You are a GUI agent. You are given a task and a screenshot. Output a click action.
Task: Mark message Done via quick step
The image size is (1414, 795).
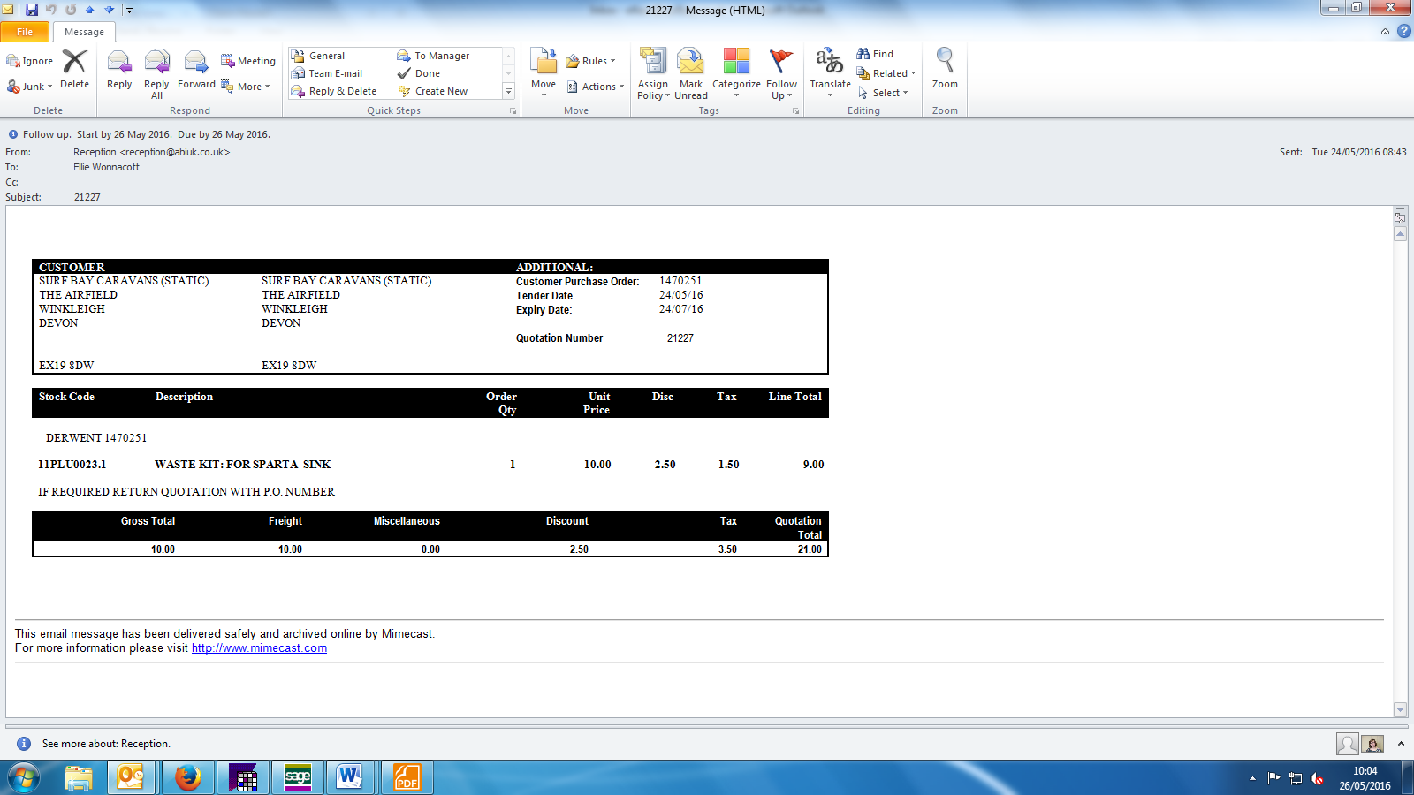click(x=419, y=73)
